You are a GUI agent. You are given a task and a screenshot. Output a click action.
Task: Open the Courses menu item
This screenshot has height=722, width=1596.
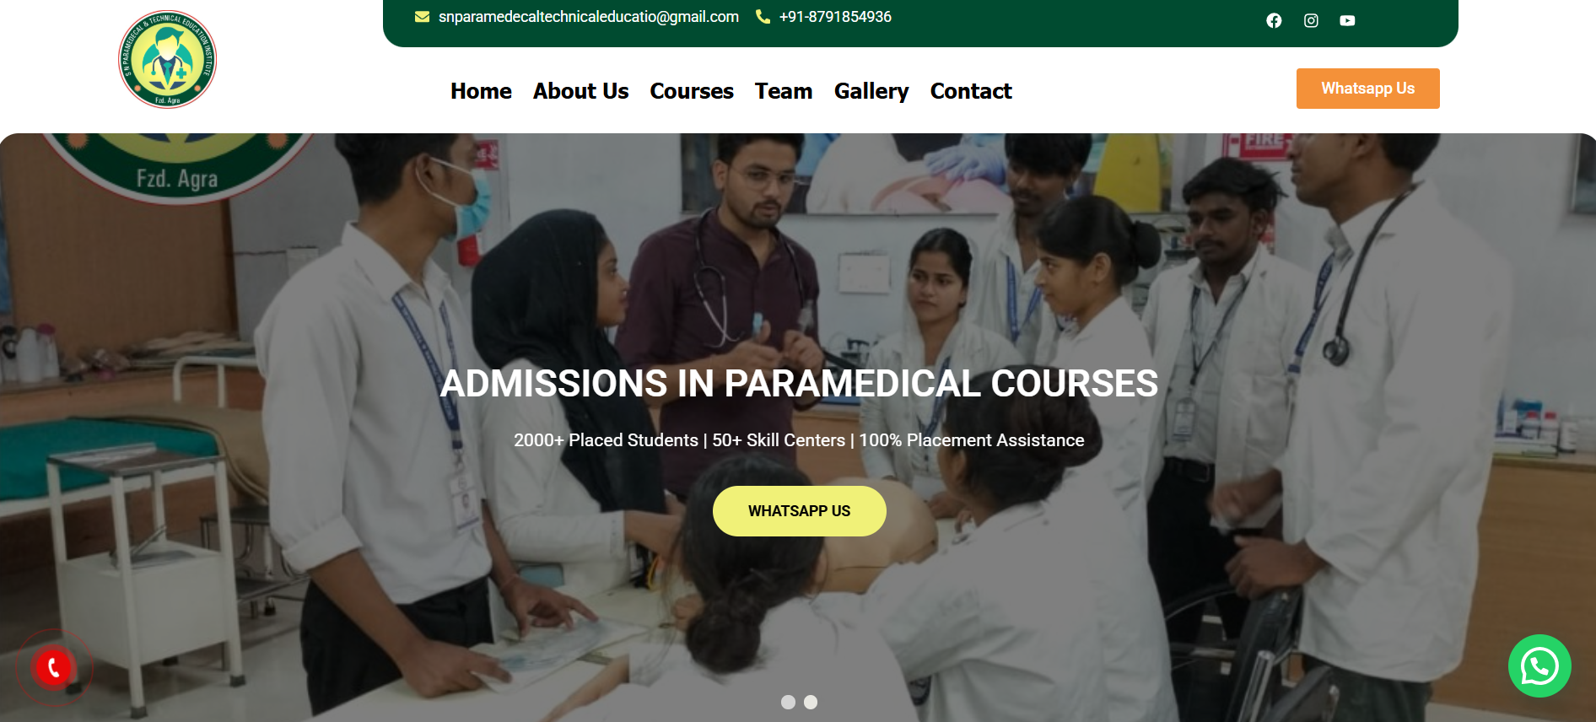(692, 91)
